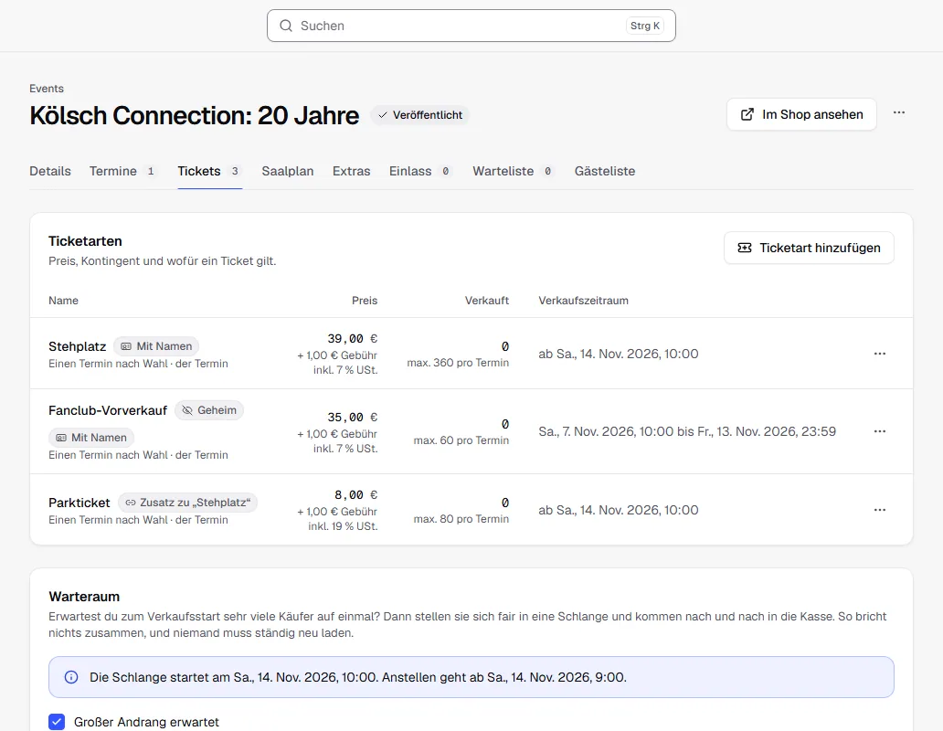Click the checkmark icon in the Veröffentlicht badge
Screen dimensions: 943x731
point(383,115)
